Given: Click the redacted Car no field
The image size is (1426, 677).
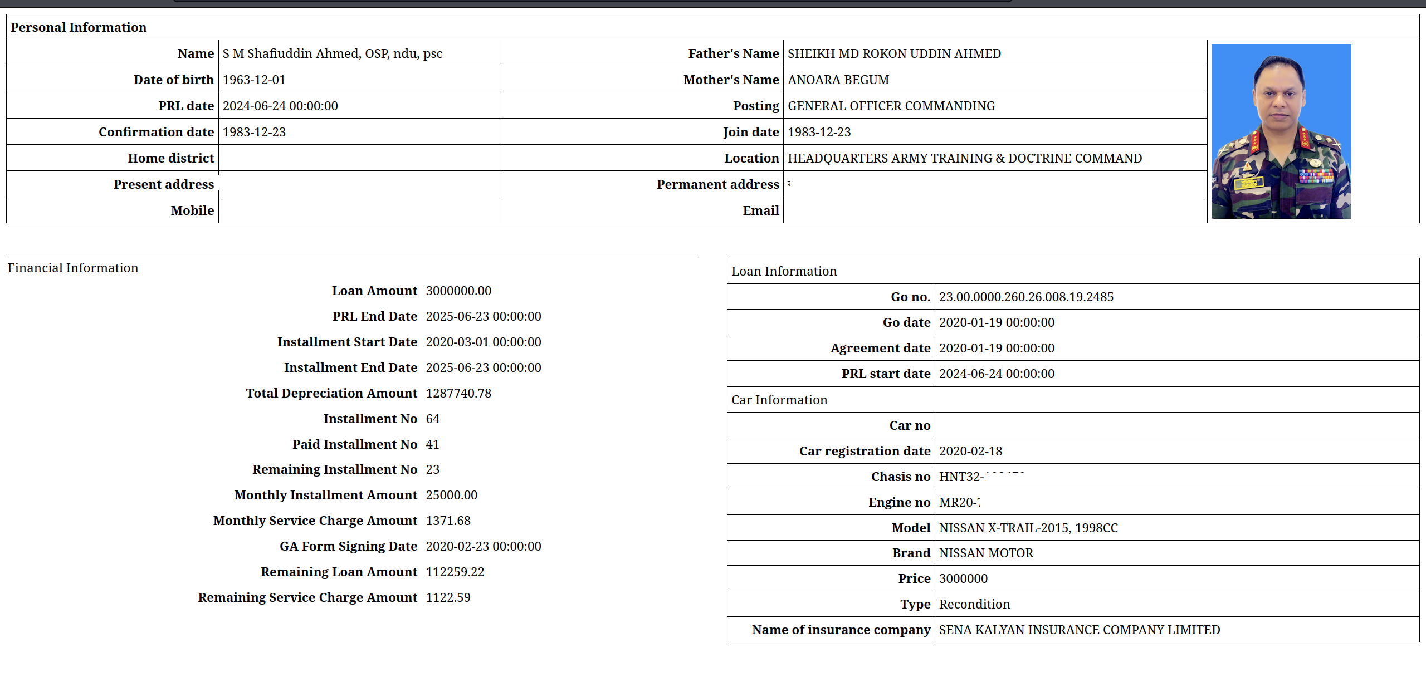Looking at the screenshot, I should click(1026, 425).
